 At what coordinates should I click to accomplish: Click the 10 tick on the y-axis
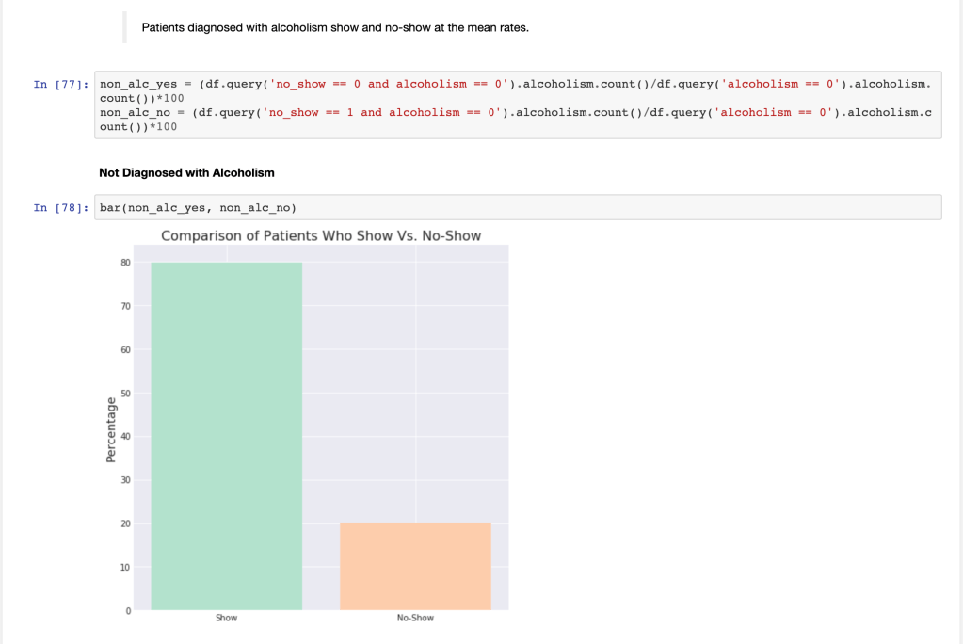click(x=125, y=567)
